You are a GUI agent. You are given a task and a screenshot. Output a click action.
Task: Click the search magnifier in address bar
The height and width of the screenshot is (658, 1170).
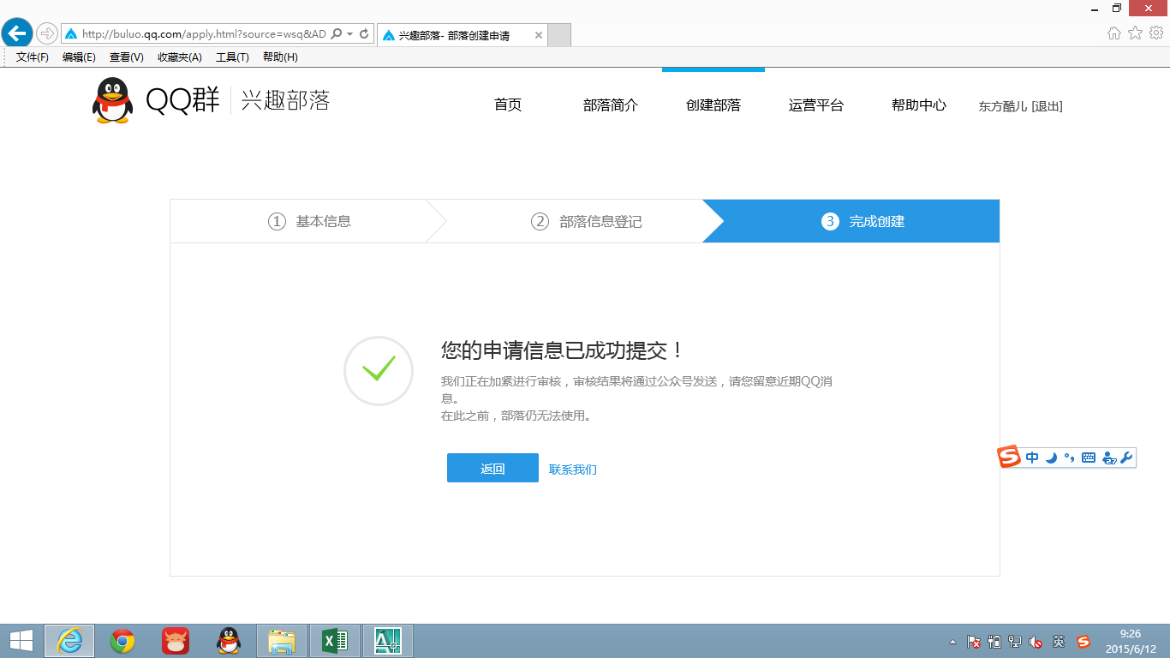pyautogui.click(x=336, y=34)
